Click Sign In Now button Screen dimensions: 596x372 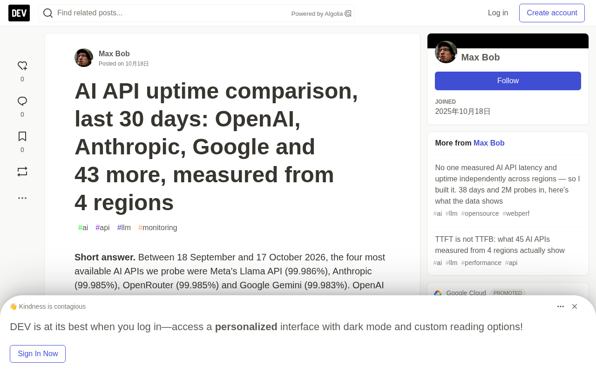coord(38,354)
